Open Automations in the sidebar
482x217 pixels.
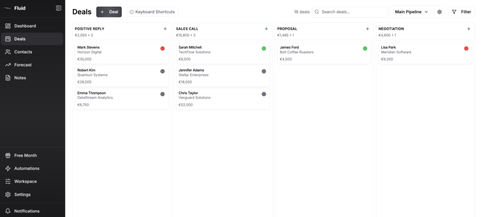[x=27, y=169]
